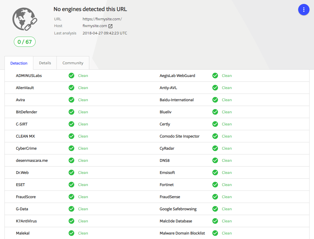Screen dimensions: 314x239
Task: Select the Malc0de Database engine name
Action: [176, 221]
